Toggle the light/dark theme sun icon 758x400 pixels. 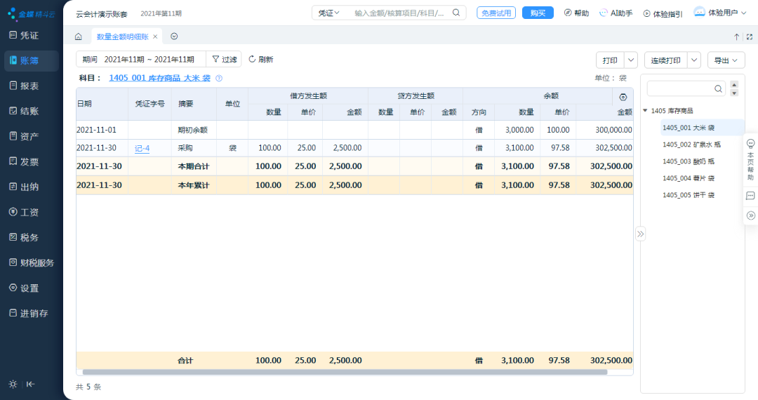tap(13, 384)
